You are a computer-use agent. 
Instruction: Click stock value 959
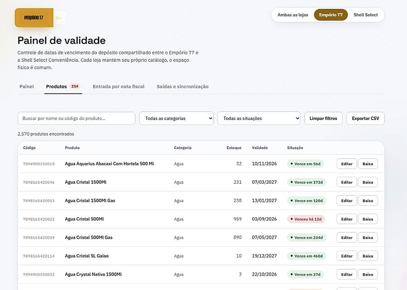pyautogui.click(x=237, y=219)
